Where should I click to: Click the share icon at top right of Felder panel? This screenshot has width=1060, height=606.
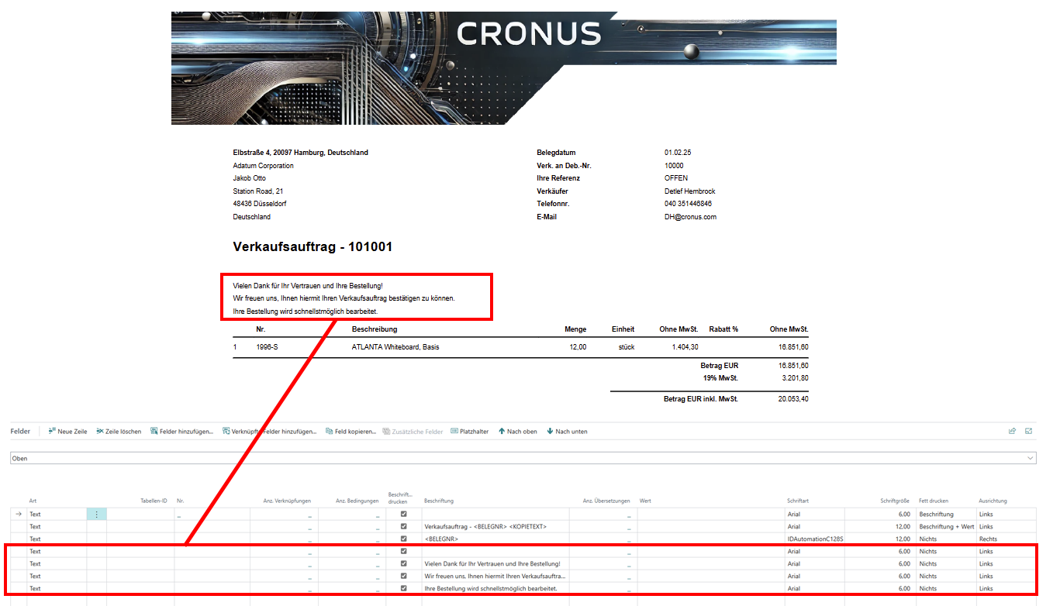coord(1012,431)
